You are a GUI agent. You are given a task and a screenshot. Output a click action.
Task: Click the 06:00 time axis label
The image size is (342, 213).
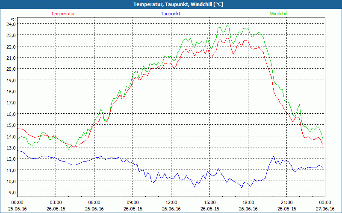click(x=94, y=203)
